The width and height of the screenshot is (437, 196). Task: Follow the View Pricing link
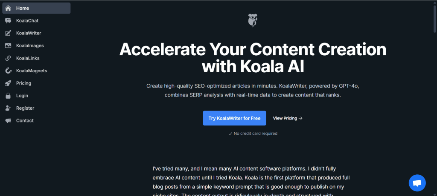click(x=288, y=118)
